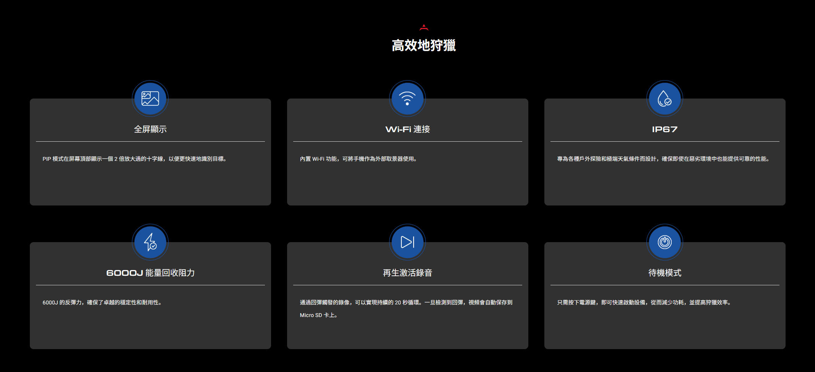
Task: Click the PIP 模式 description text
Action: [135, 159]
